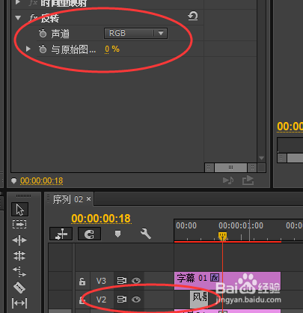Target the V3 track header
Screen dimensions: 303x313
(101, 281)
